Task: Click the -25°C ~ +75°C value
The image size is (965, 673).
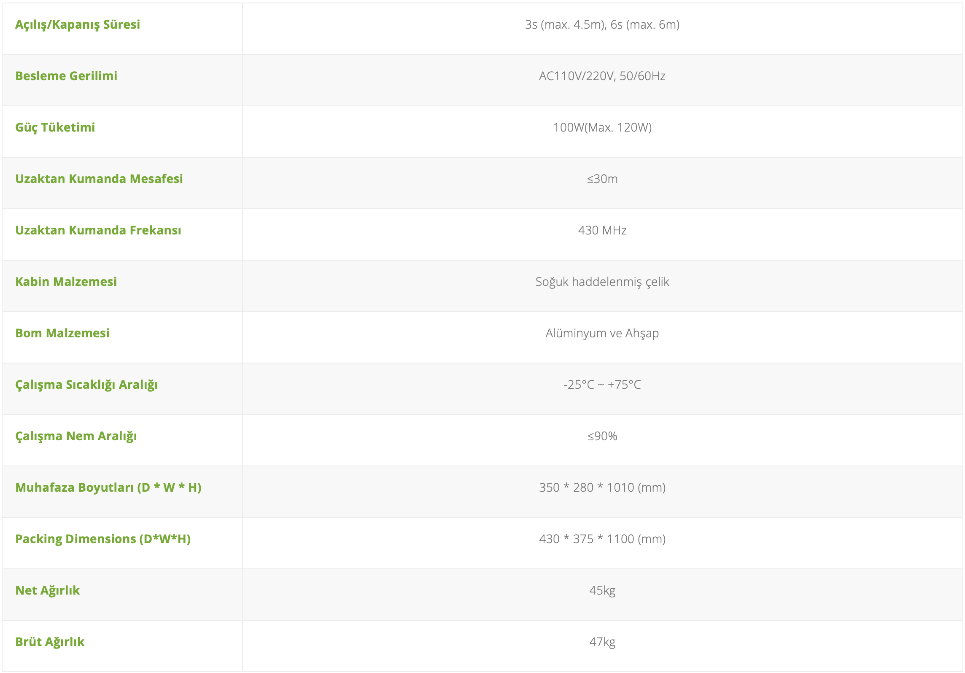Action: click(x=602, y=385)
